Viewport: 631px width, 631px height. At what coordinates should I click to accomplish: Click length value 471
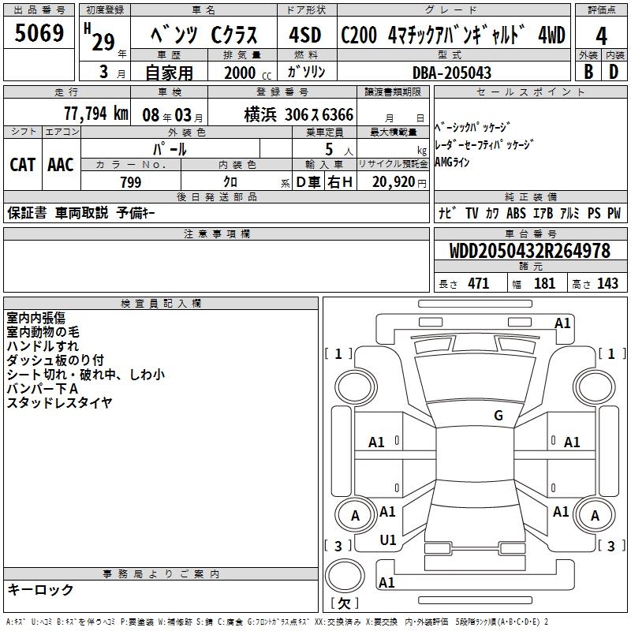[479, 283]
